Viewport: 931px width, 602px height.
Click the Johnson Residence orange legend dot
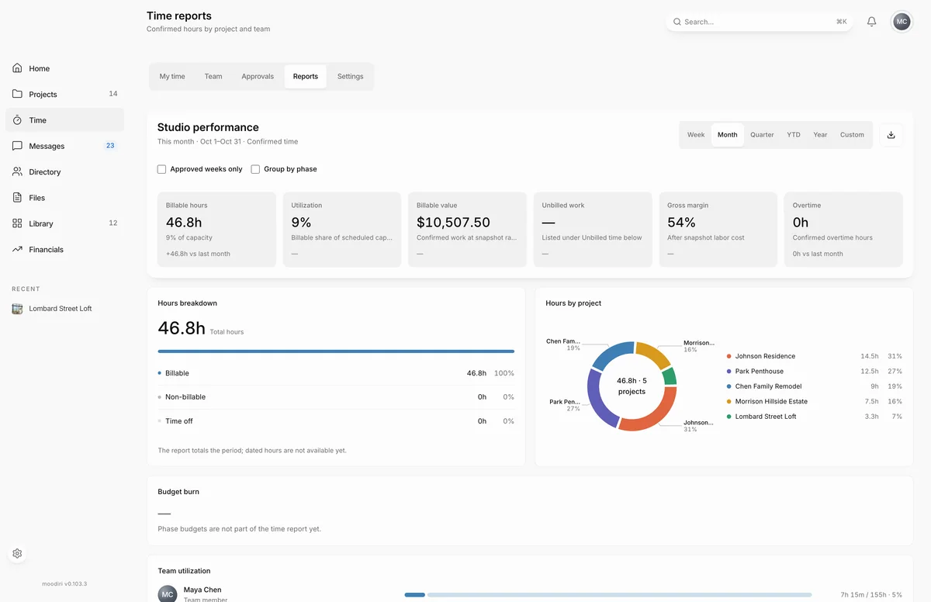tap(729, 356)
